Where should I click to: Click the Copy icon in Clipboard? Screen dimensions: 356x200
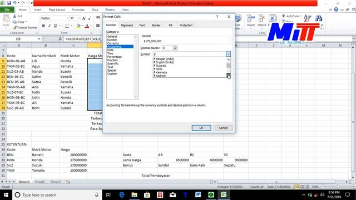tap(15, 22)
